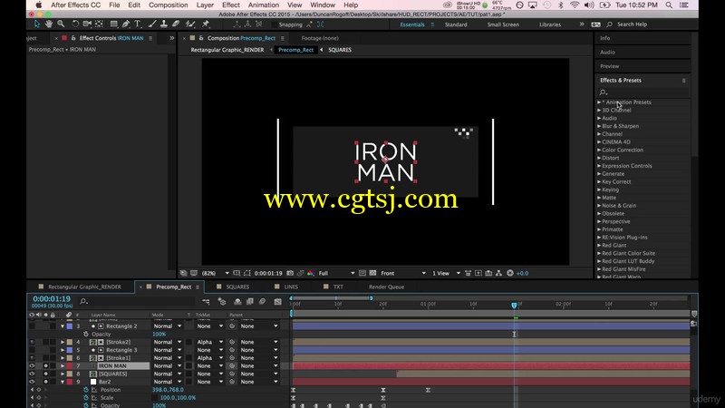Toggle eye for [Stroke2] layer

[x=32, y=343]
